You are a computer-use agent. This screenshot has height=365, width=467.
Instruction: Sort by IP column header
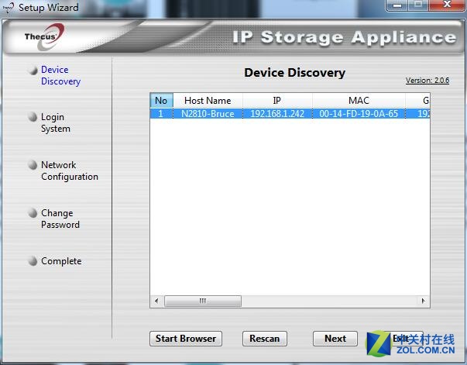[277, 101]
